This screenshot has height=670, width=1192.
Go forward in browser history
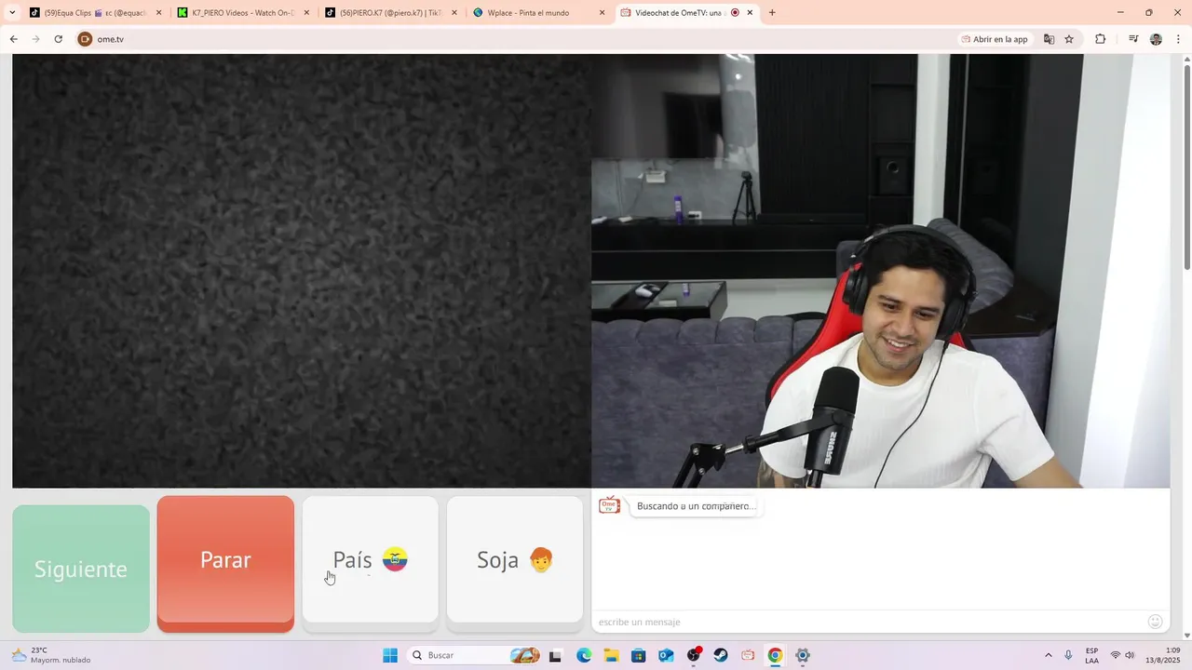click(35, 39)
